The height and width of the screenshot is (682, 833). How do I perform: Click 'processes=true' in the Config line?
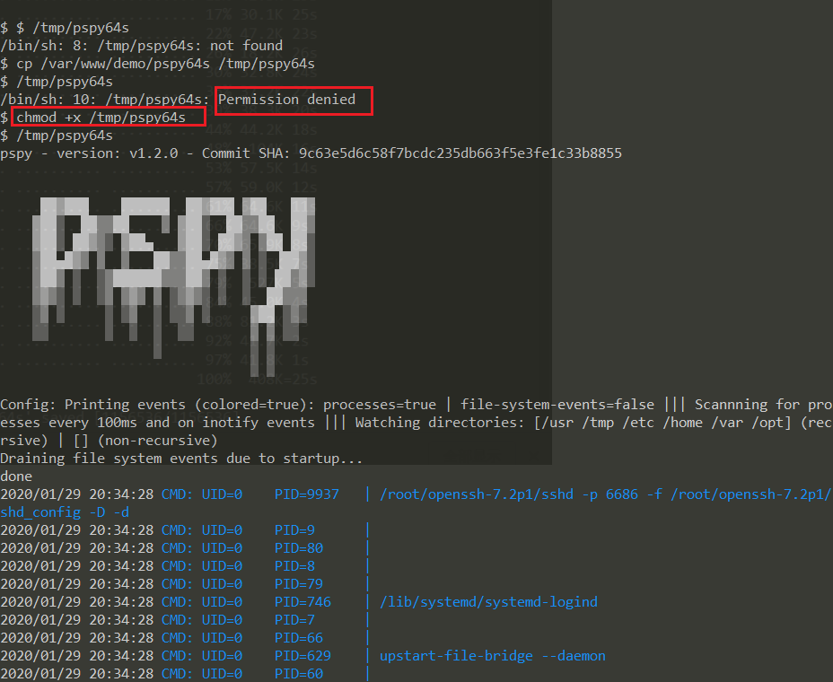point(380,405)
